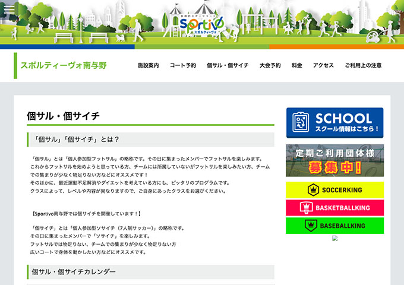Open the BASEBALLKING banner link

pos(334,226)
